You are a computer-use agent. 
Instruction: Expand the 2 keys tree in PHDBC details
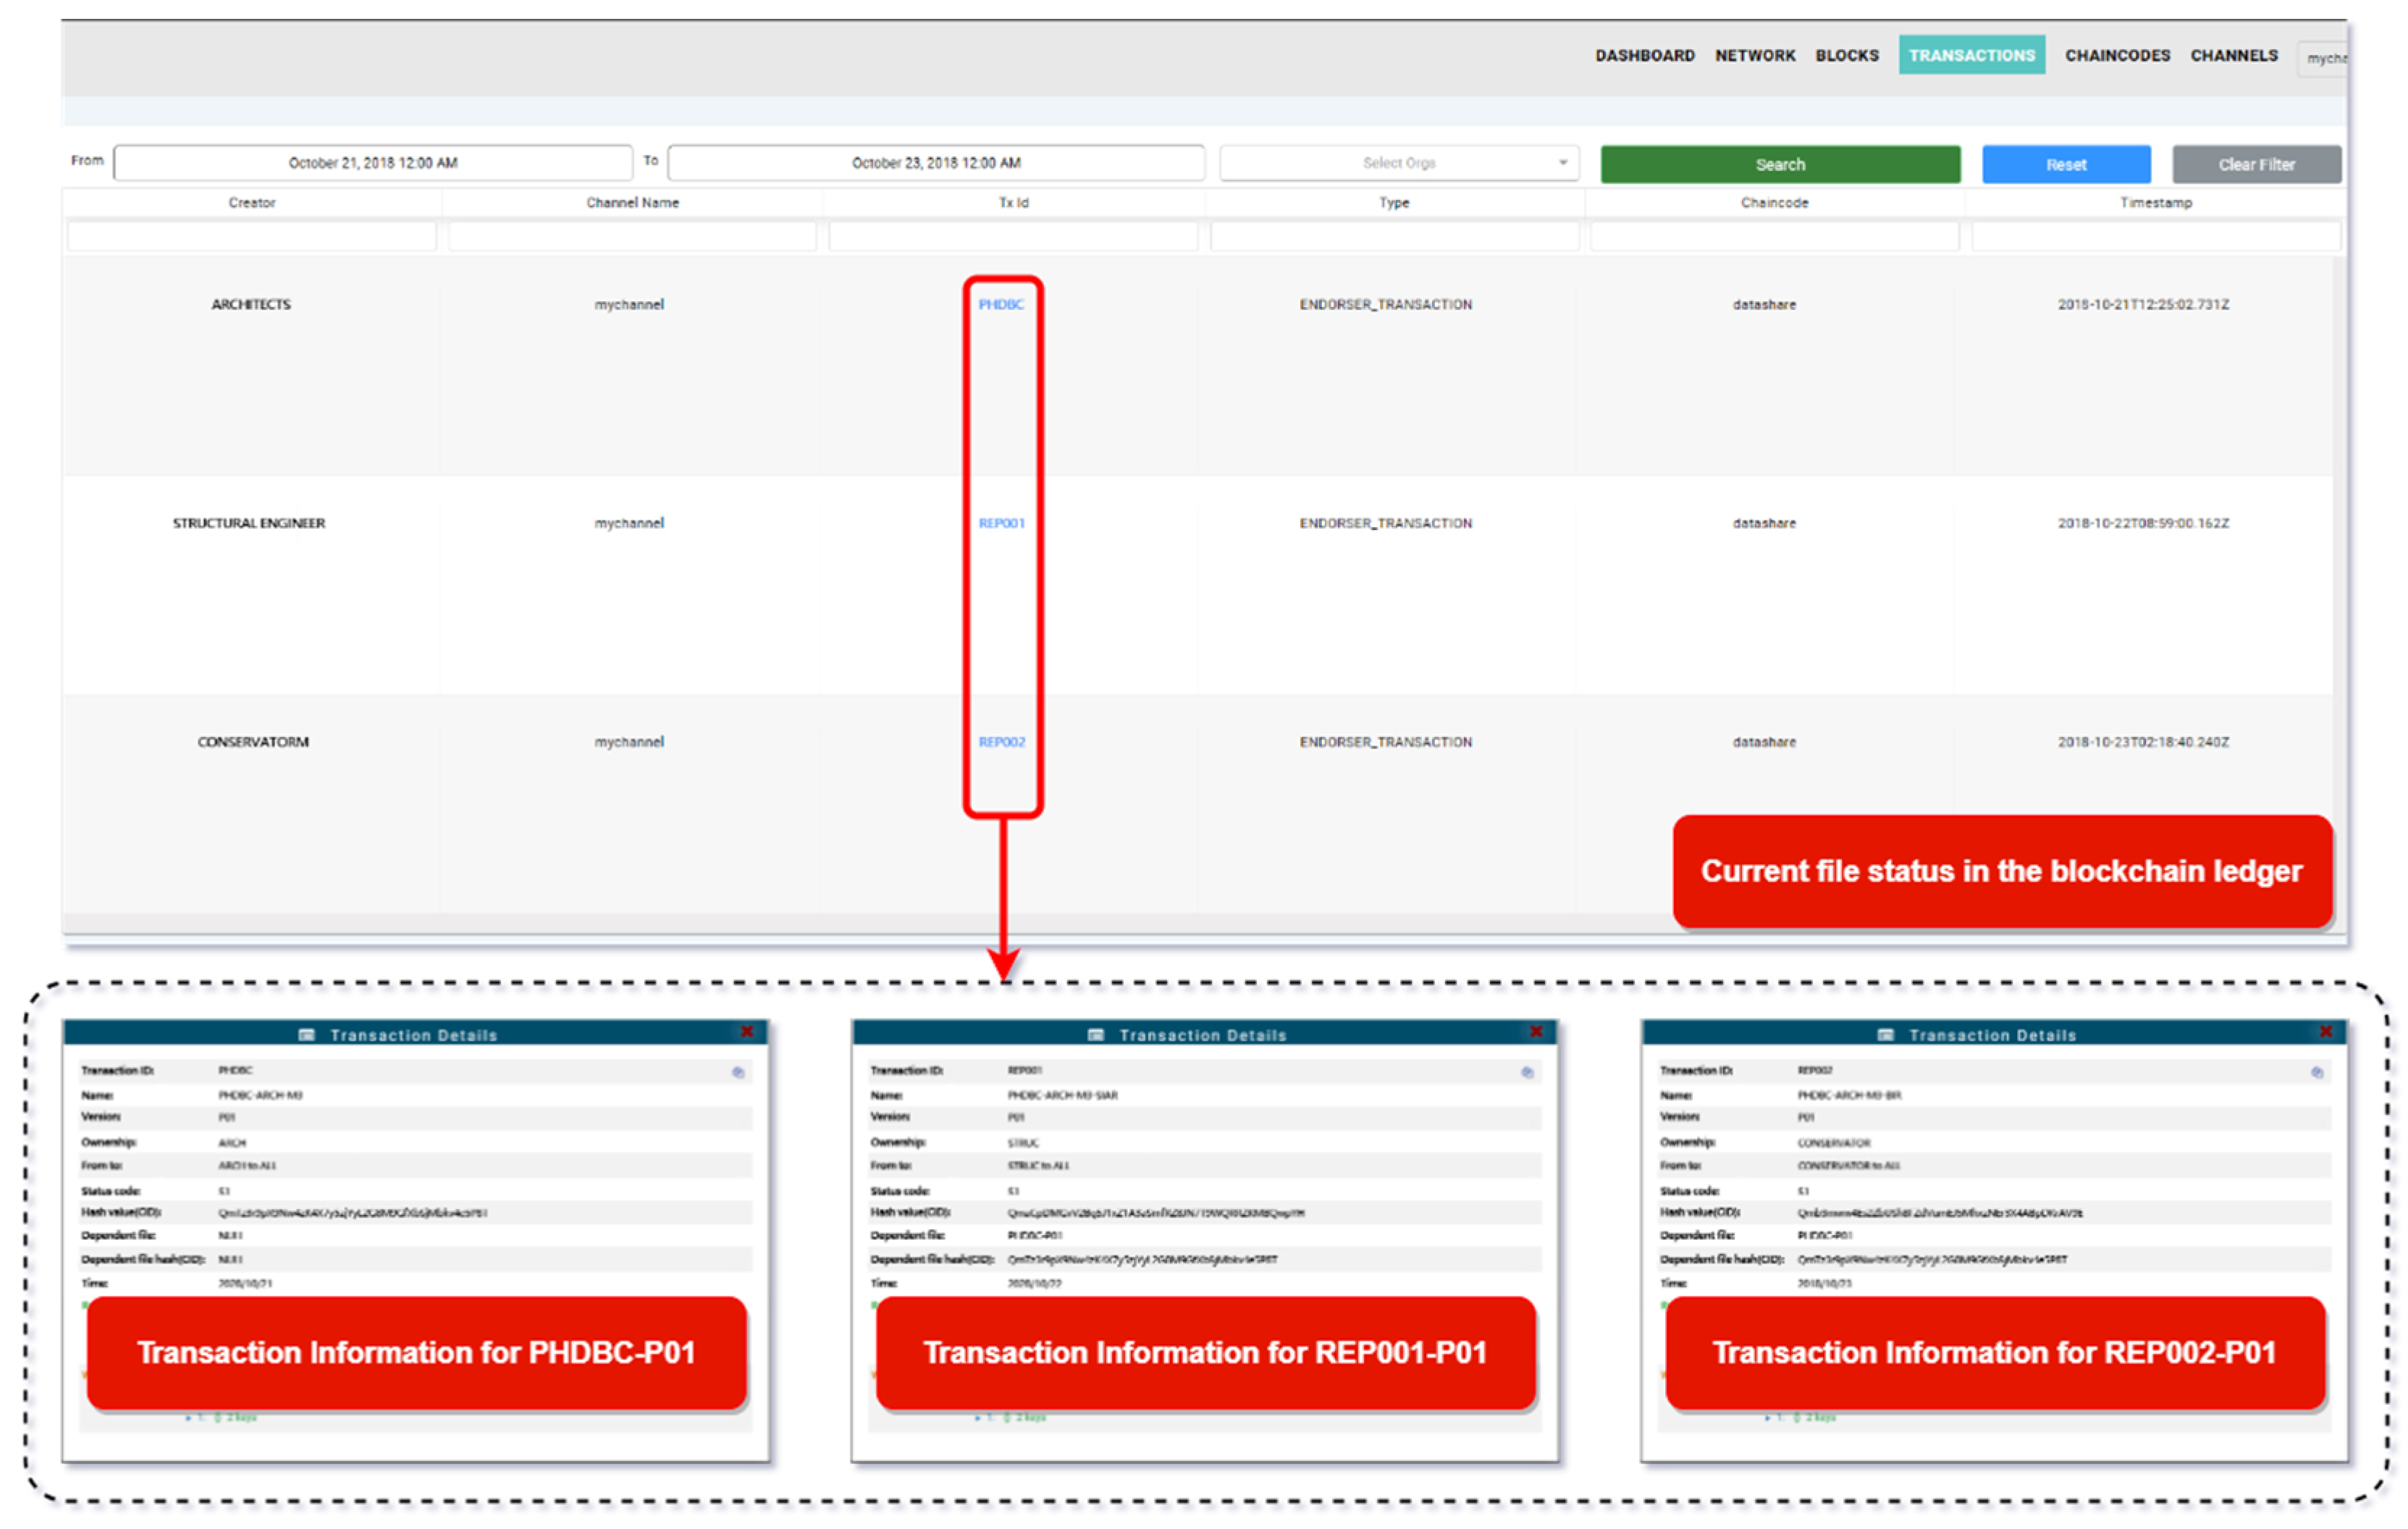click(188, 1418)
